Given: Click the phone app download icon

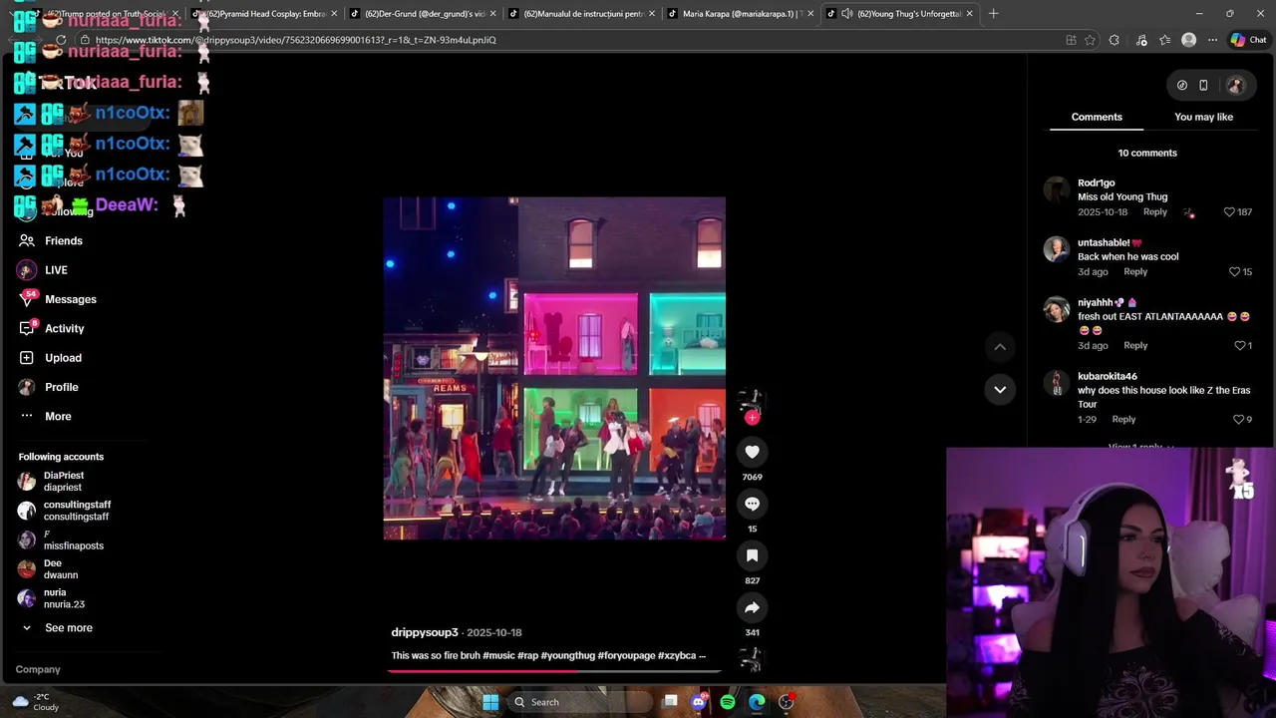Looking at the screenshot, I should (1203, 86).
